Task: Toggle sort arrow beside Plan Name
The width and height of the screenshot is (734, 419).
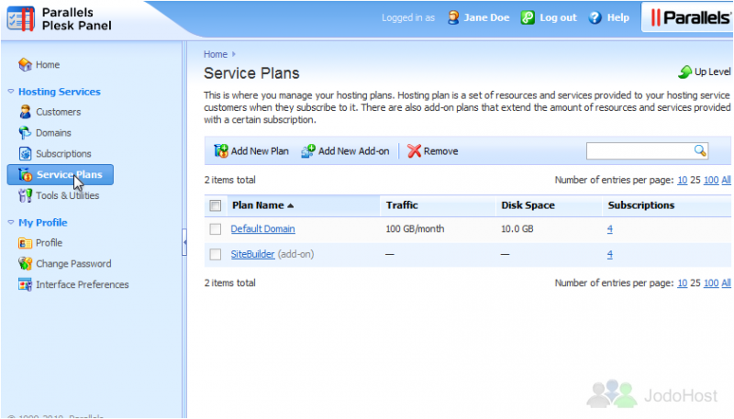Action: tap(291, 205)
